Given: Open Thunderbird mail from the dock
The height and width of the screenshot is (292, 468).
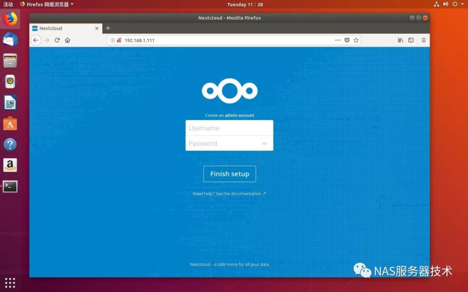Looking at the screenshot, I should click(x=10, y=40).
